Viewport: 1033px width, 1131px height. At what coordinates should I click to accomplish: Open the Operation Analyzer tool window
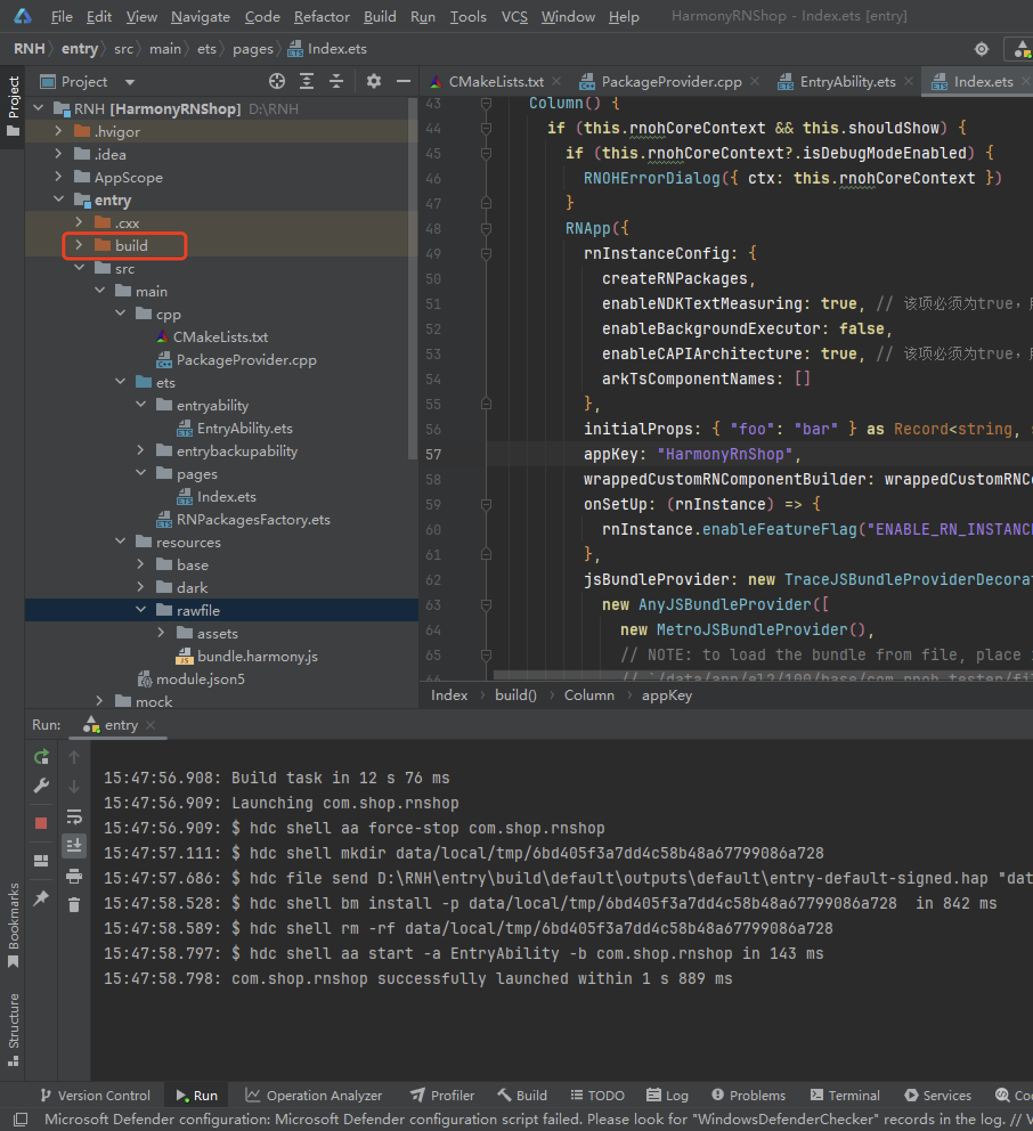[314, 1096]
